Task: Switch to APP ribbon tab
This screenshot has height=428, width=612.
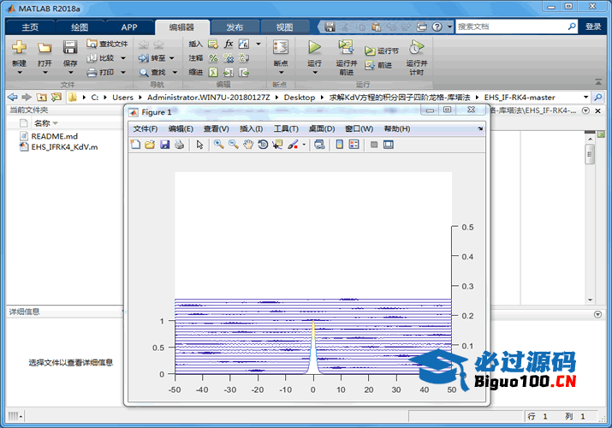Action: click(129, 27)
